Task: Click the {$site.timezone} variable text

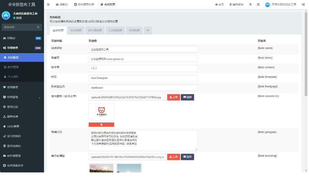Action: click(x=267, y=77)
